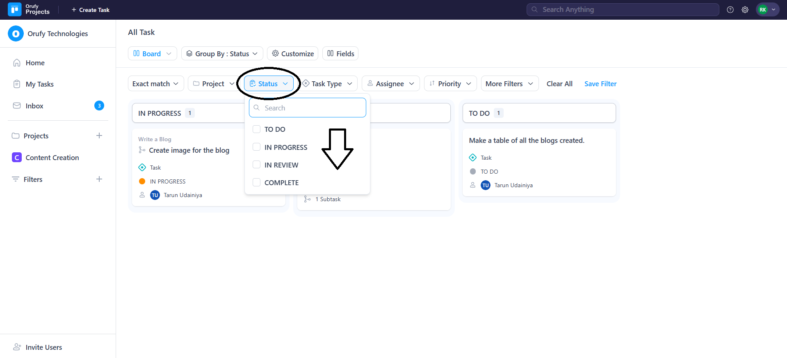Click the Content Creation project icon
This screenshot has height=358, width=787.
tap(17, 158)
